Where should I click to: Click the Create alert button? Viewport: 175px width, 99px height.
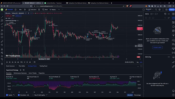(157, 47)
